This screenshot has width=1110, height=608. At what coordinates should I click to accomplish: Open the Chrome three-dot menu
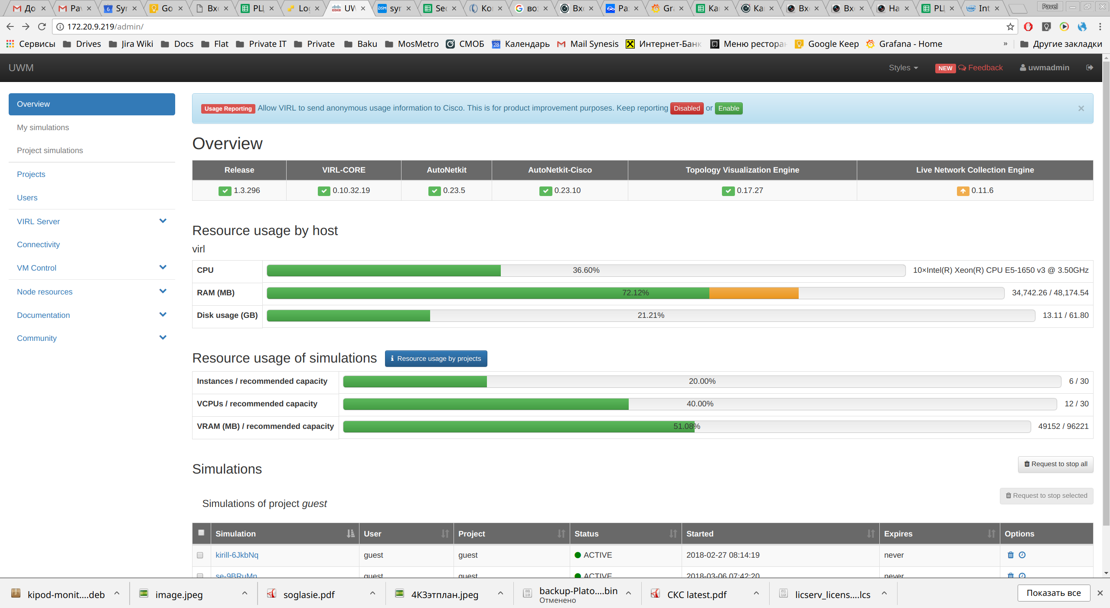[1100, 27]
